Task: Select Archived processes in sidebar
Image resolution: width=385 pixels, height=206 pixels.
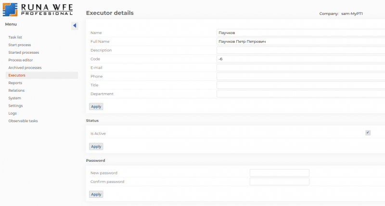Action: 25,68
